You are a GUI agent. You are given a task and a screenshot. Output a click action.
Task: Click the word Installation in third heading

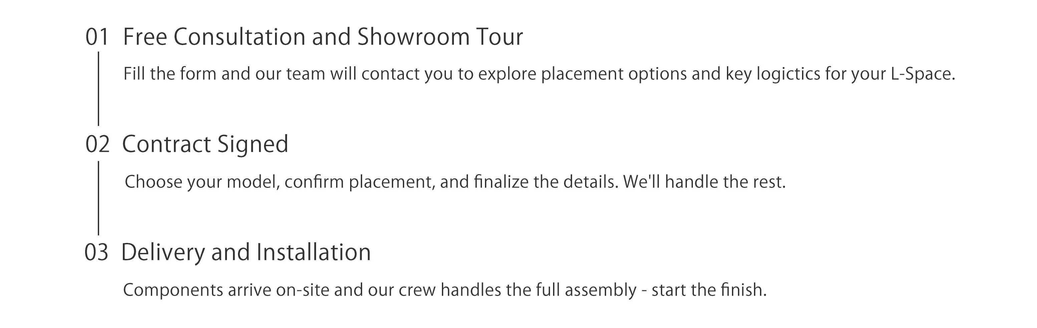click(x=314, y=252)
